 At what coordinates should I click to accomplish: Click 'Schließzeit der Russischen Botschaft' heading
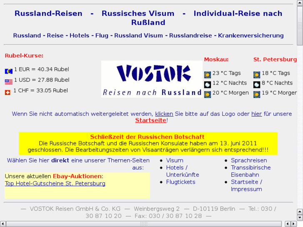click(147, 137)
